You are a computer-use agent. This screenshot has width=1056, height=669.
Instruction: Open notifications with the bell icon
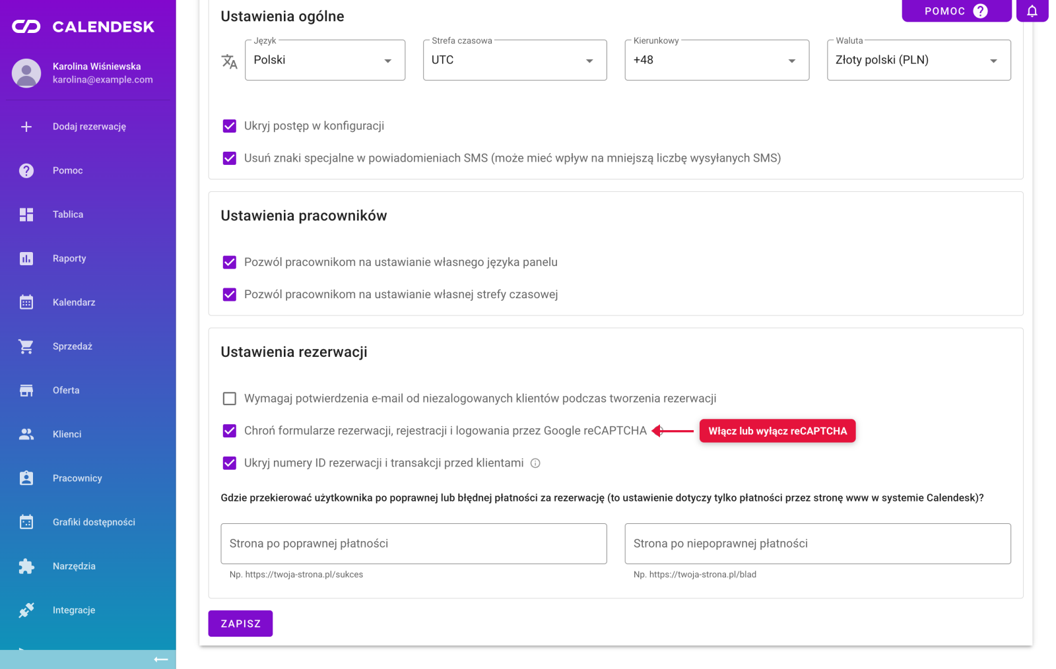point(1032,11)
